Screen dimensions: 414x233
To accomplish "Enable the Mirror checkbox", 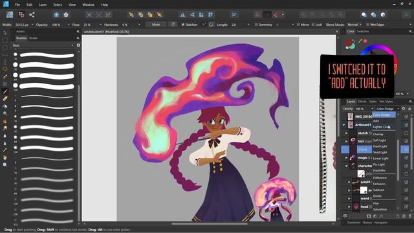I will 298,25.
